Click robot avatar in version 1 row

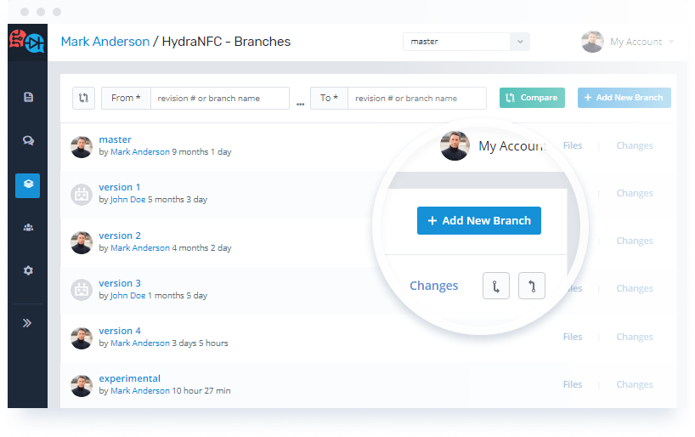82,195
